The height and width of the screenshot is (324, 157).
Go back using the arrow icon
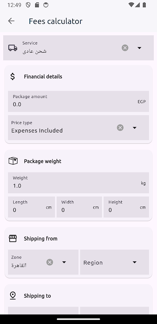coord(11,21)
